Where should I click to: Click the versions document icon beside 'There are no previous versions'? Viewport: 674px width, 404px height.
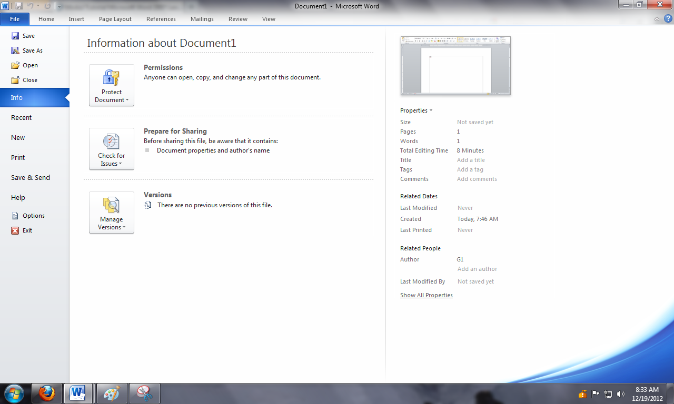pyautogui.click(x=148, y=205)
